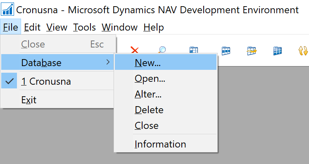
Task: Open the Tools menu
Action: pyautogui.click(x=84, y=27)
